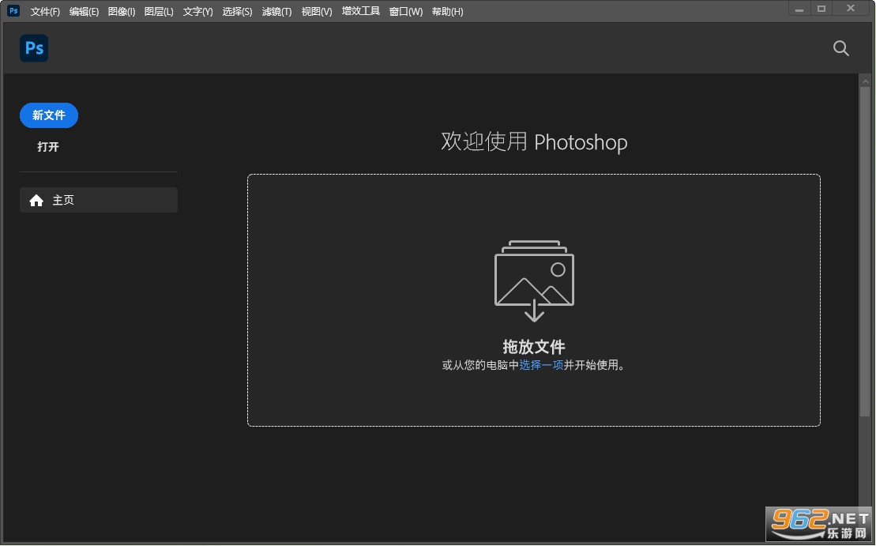Open the 文字(Y) menu

click(197, 12)
